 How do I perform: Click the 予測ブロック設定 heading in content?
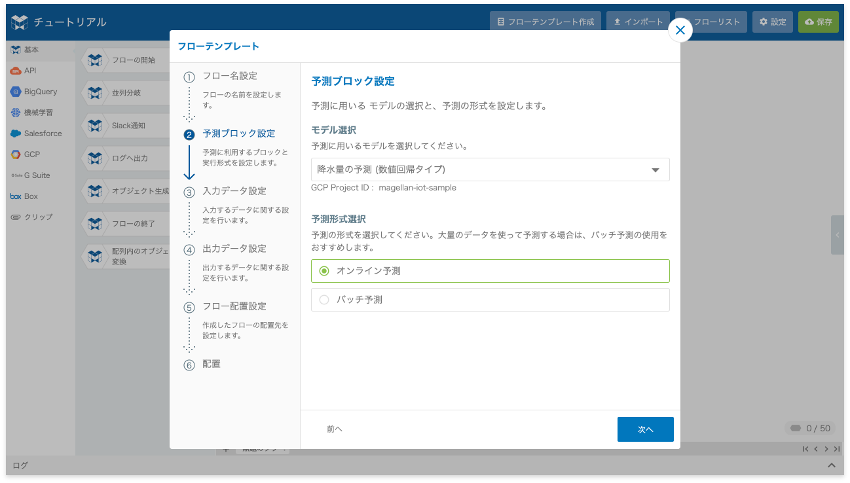pyautogui.click(x=353, y=82)
